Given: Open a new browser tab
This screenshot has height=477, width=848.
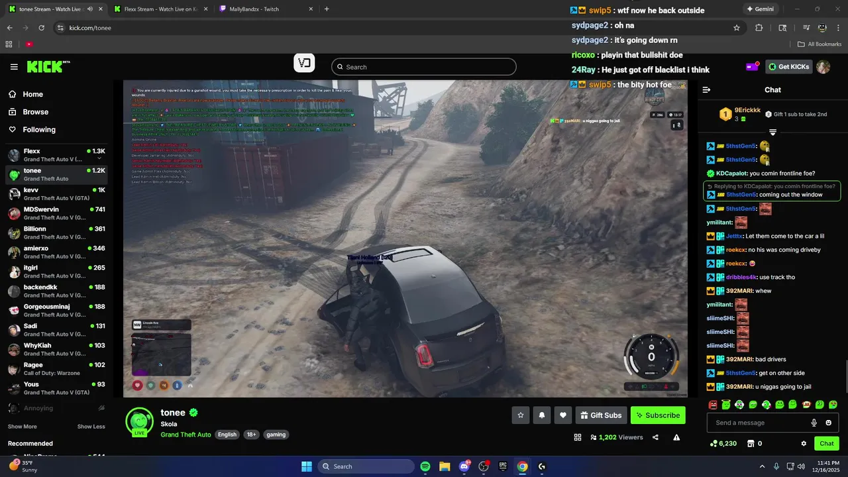Looking at the screenshot, I should coord(327,9).
